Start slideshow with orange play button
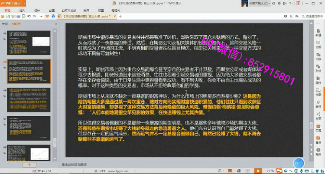Viewport: 325px width, 174px height. coord(258,171)
